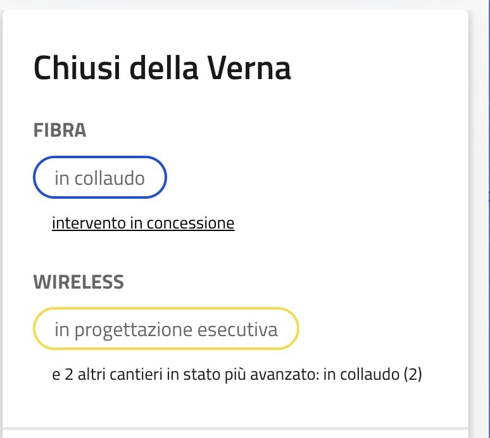Click "in collaudo" within the wireless note line
The image size is (490, 438).
pos(361,375)
